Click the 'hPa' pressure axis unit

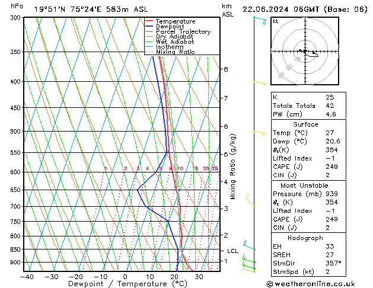pyautogui.click(x=17, y=6)
